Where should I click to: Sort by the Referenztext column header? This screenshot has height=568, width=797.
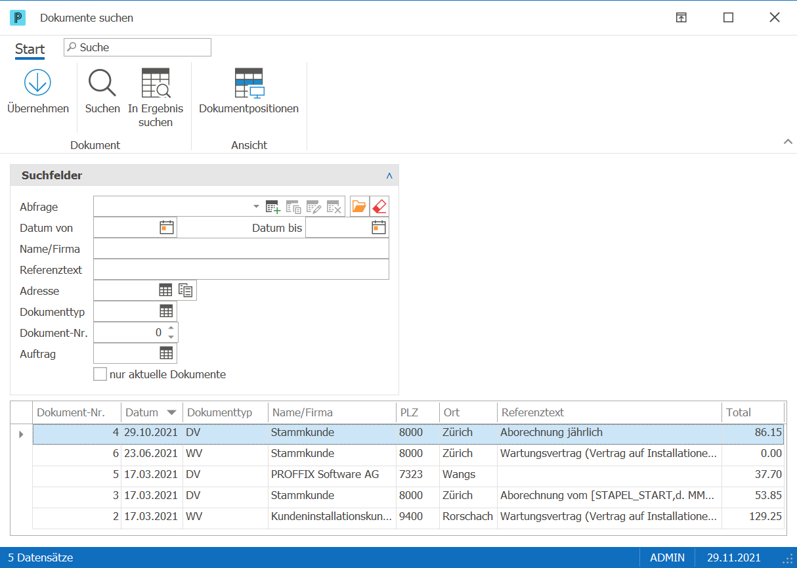tap(609, 413)
